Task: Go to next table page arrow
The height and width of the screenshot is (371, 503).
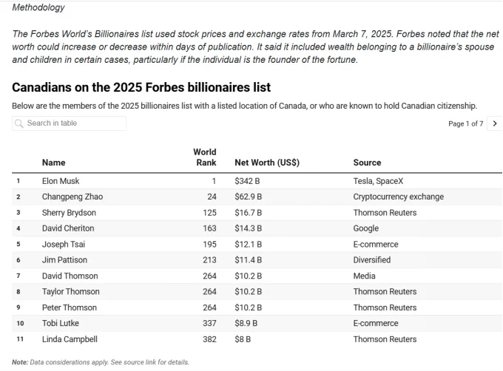Action: [495, 123]
